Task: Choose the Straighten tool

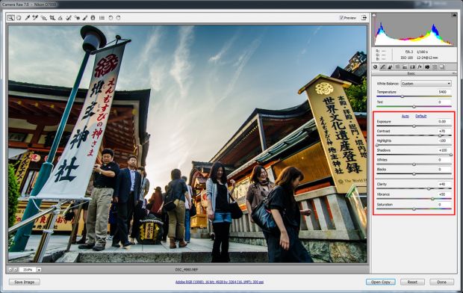Action: 60,18
